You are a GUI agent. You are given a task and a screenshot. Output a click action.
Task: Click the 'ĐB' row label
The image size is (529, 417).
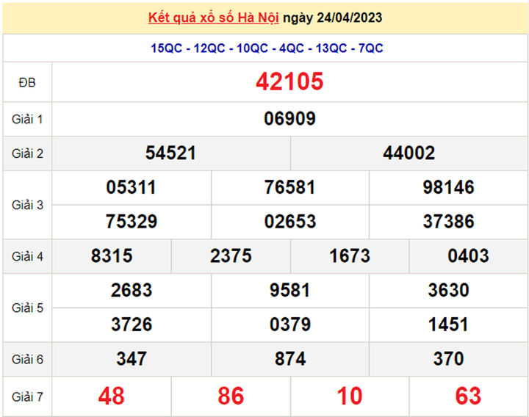pyautogui.click(x=27, y=82)
